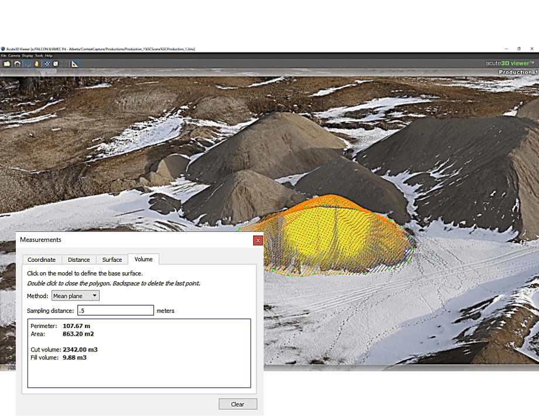Screen dimensions: 539x417
Task: Toggle the shaded display mode icon
Action: point(56,63)
